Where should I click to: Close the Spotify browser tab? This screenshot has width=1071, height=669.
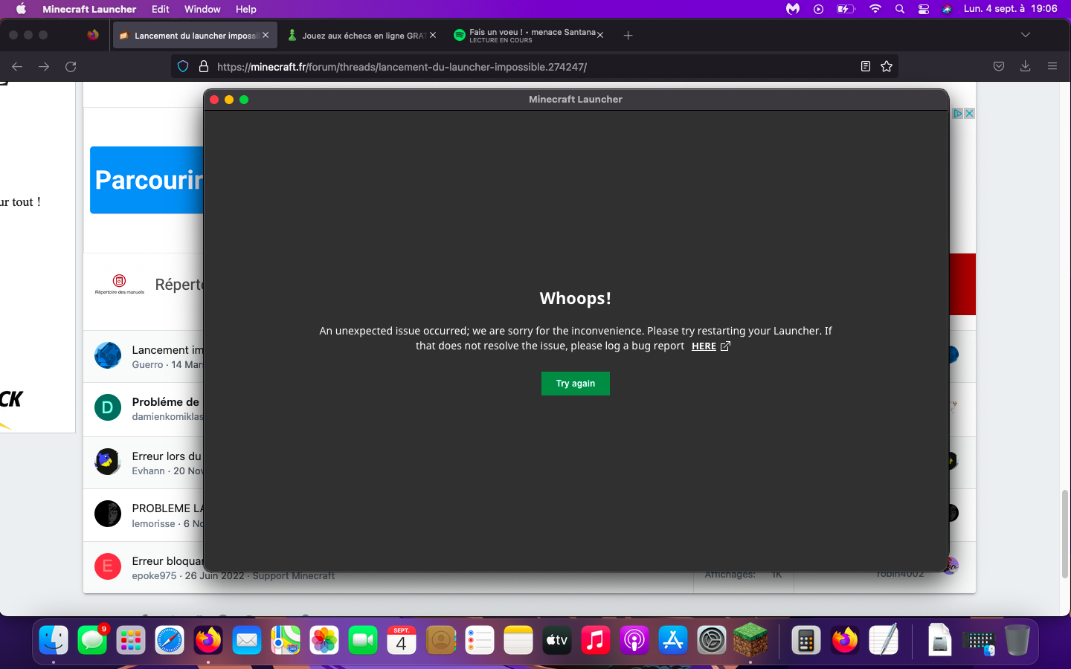pos(600,35)
